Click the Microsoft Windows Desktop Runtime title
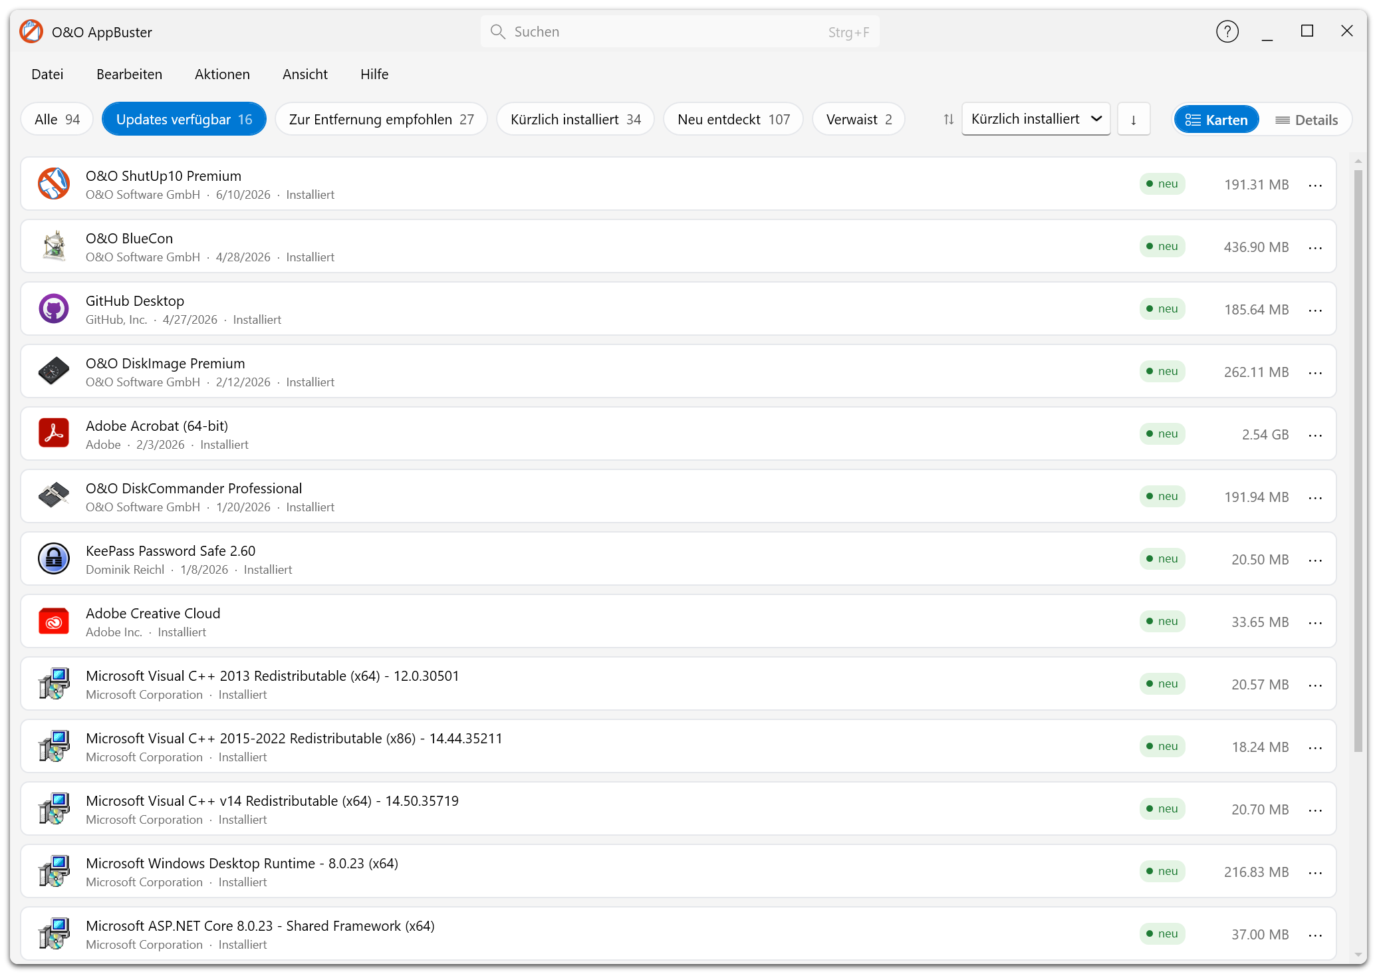 (x=242, y=864)
